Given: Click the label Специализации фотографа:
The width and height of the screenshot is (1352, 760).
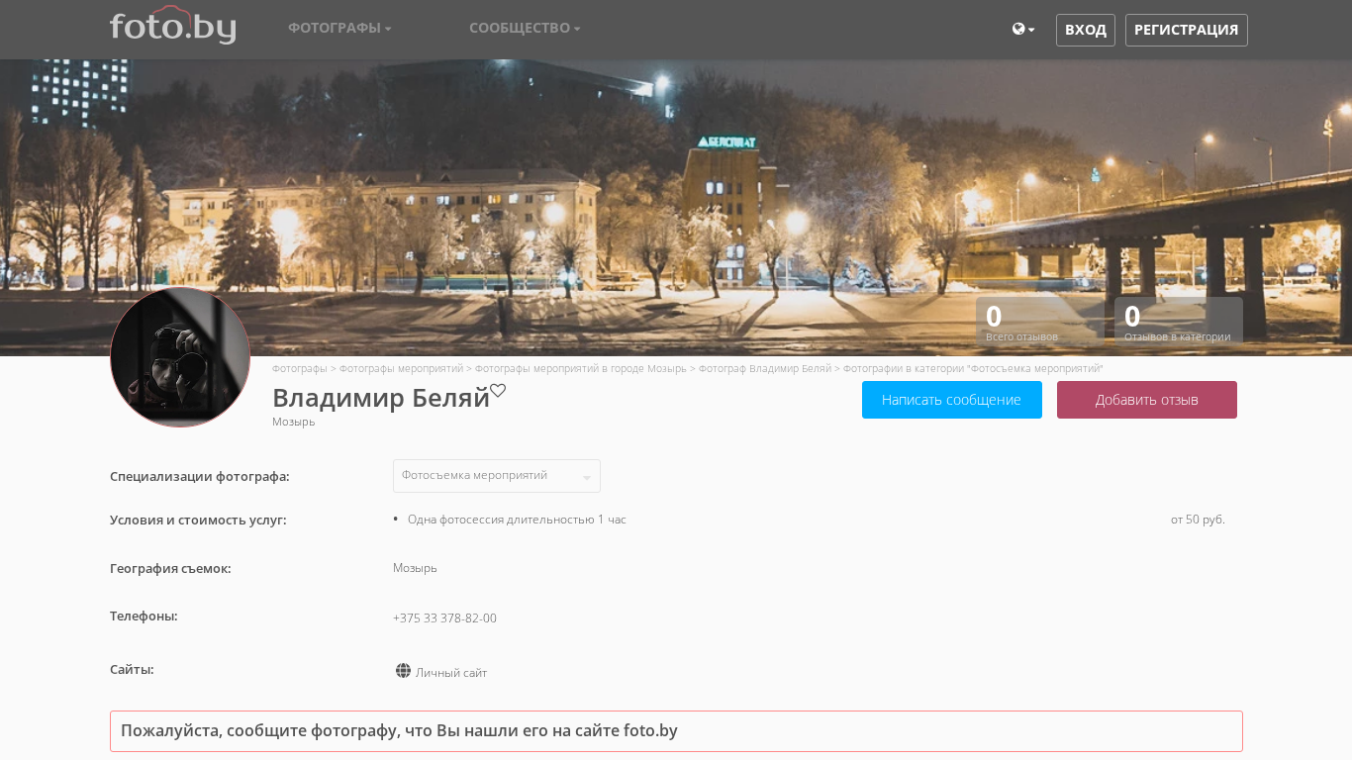Looking at the screenshot, I should point(200,476).
